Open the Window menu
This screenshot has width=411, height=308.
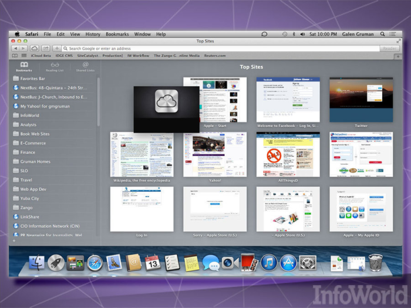coord(142,34)
